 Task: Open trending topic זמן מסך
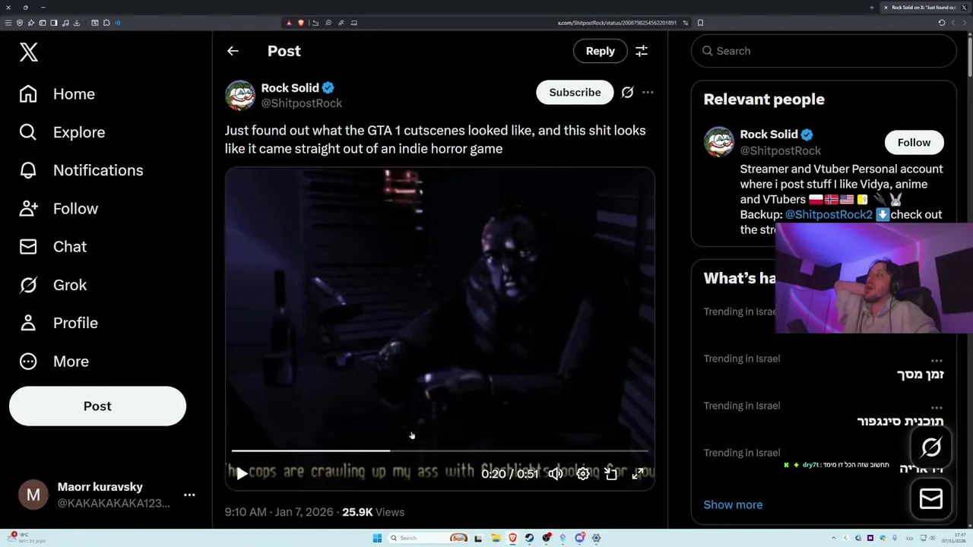tap(920, 374)
